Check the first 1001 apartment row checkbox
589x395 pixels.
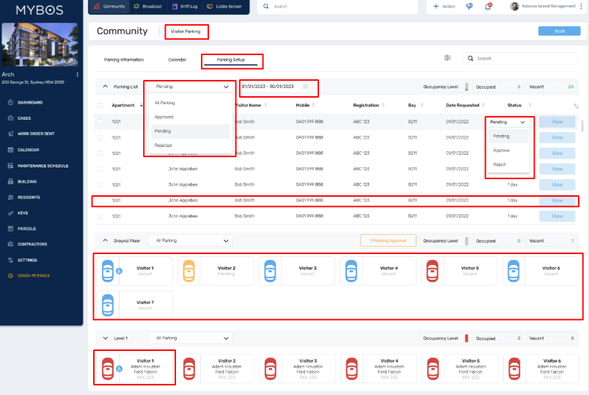100,122
